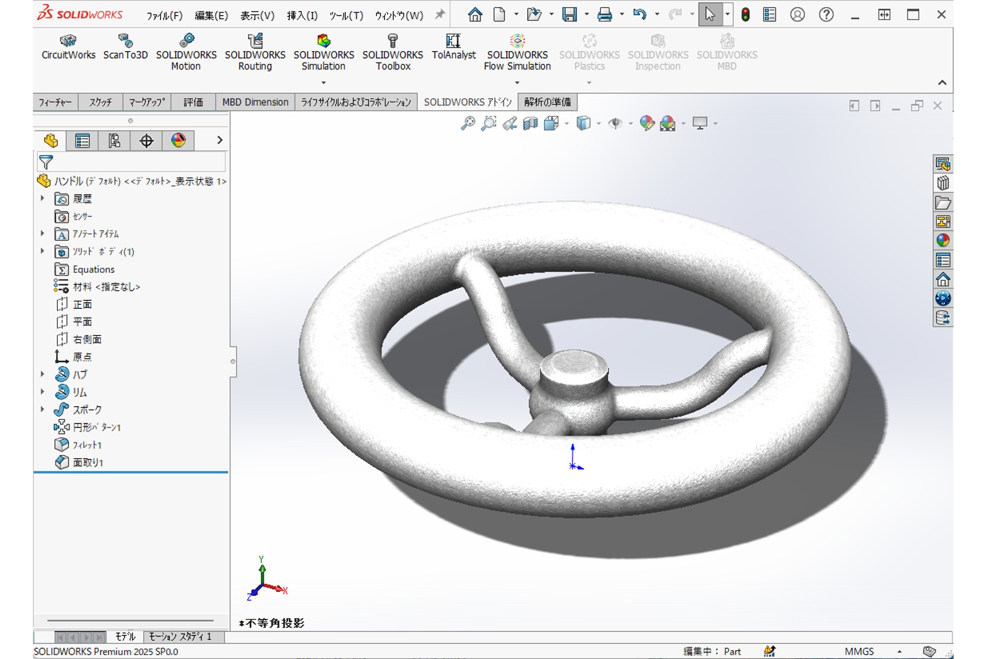This screenshot has width=987, height=659.
Task: Open File Explorer folder in task pane
Action: (x=943, y=202)
